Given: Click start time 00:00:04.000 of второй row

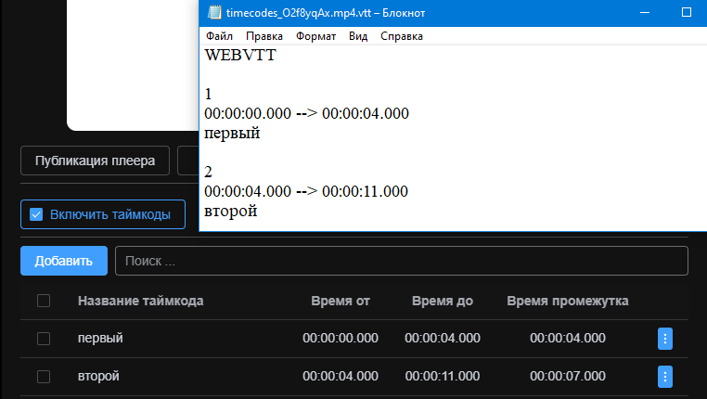Looking at the screenshot, I should [341, 376].
